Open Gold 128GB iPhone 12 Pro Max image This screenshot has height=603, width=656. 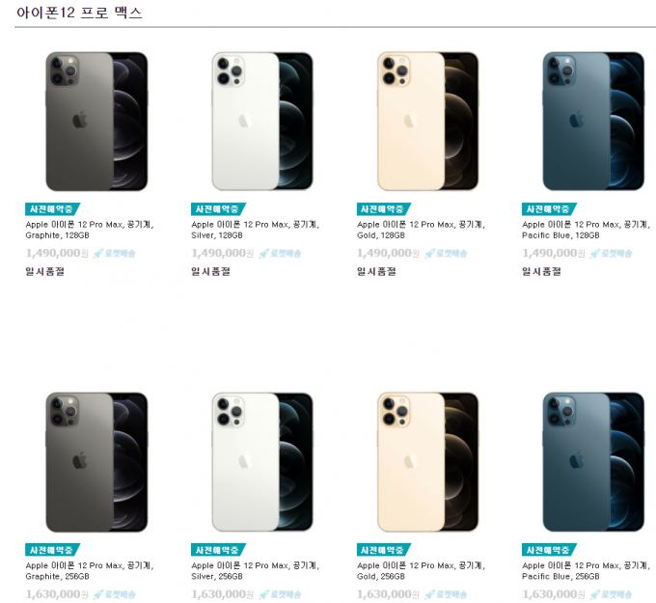(x=427, y=122)
